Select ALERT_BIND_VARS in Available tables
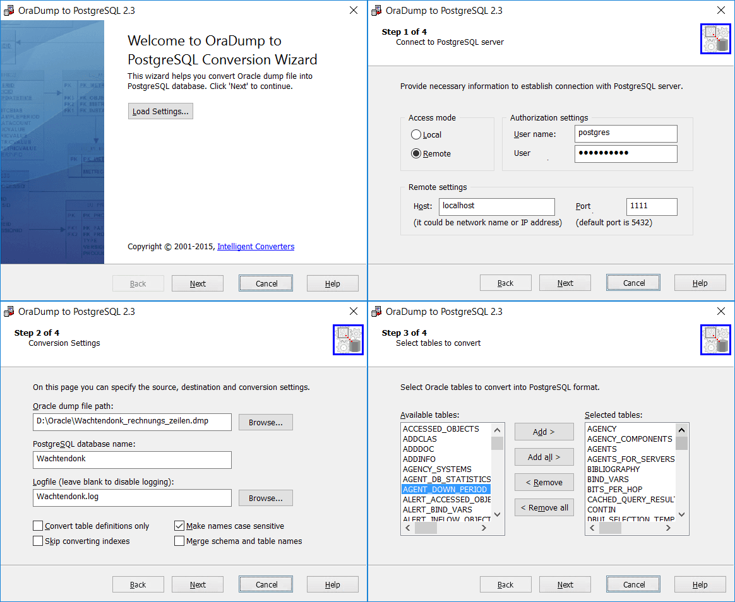The image size is (735, 602). click(x=446, y=509)
